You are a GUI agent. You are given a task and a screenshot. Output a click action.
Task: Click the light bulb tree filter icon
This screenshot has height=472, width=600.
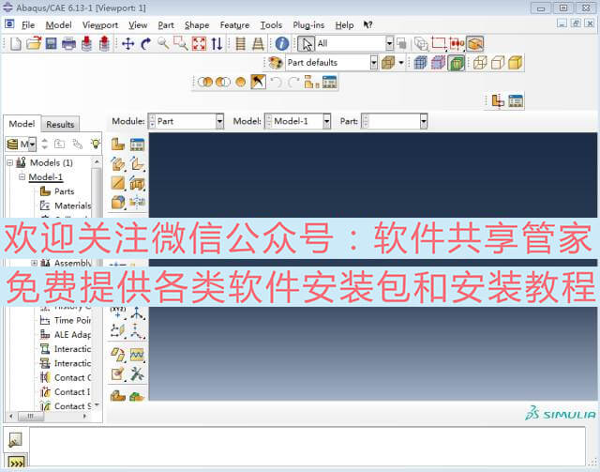96,144
